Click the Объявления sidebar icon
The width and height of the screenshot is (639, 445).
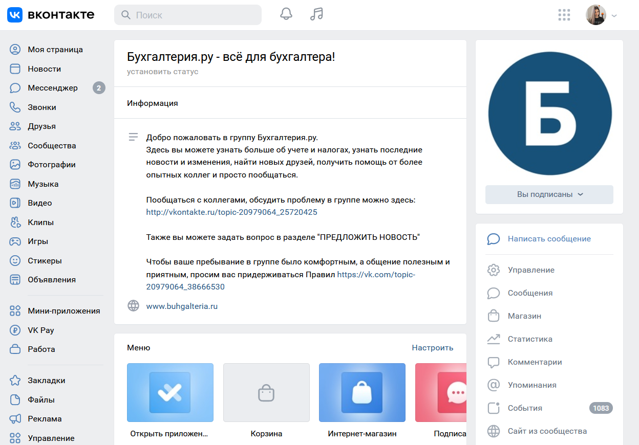[15, 280]
